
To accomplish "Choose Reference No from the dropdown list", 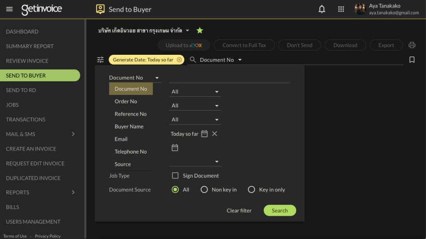I will (x=131, y=114).
